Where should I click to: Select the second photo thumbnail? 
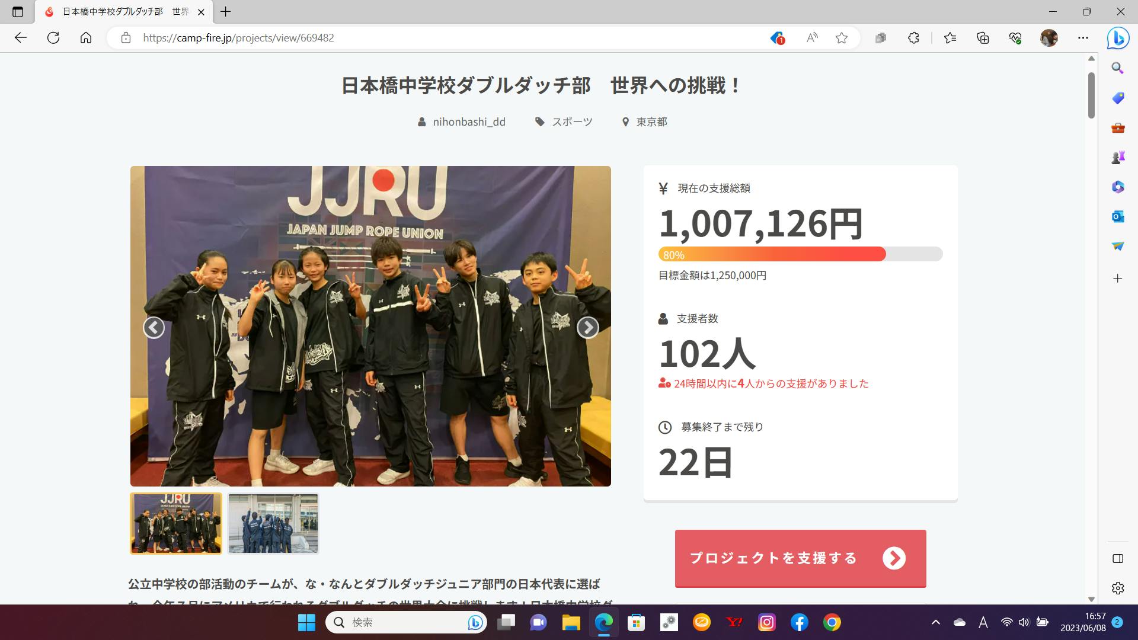pos(273,524)
